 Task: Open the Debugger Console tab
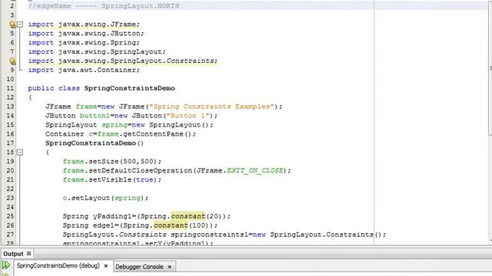139,267
